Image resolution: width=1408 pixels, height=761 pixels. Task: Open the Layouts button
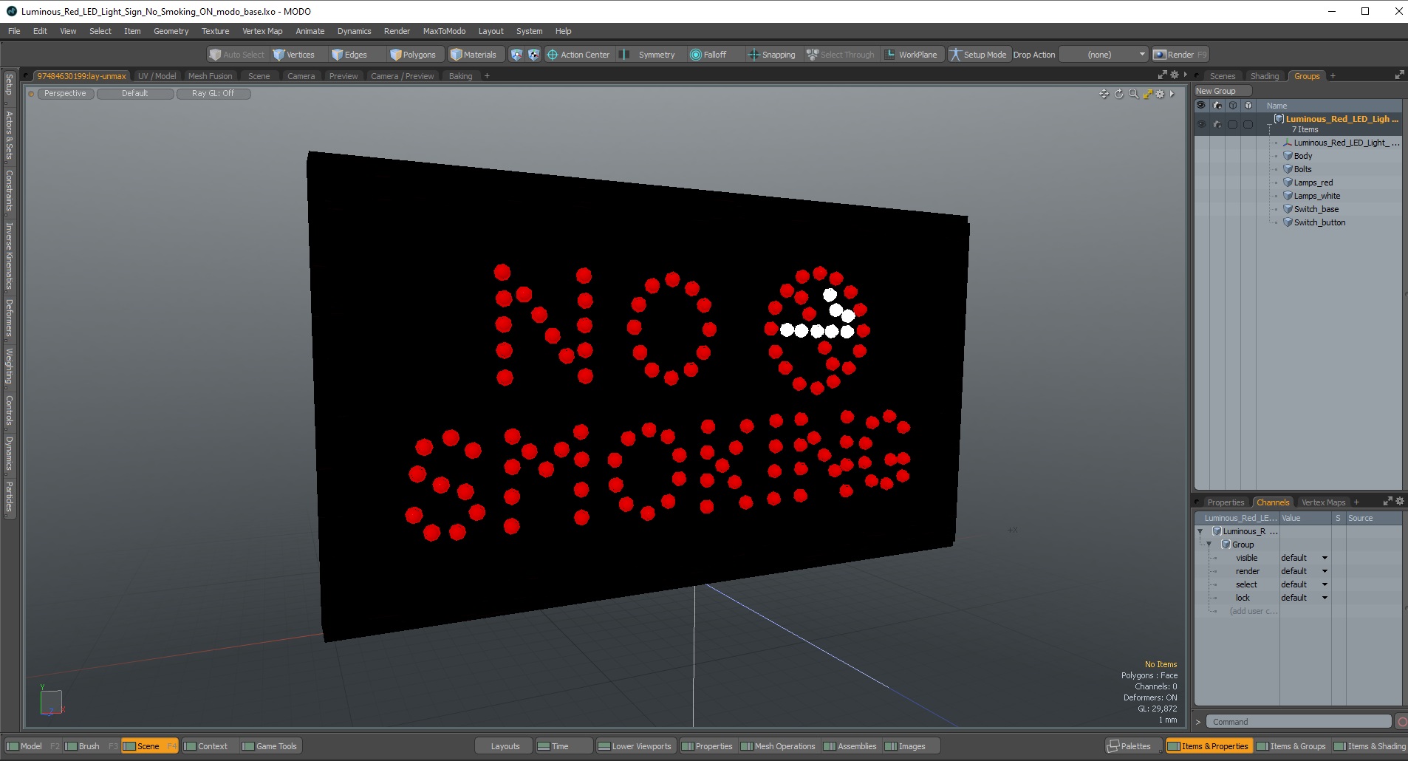tap(505, 746)
